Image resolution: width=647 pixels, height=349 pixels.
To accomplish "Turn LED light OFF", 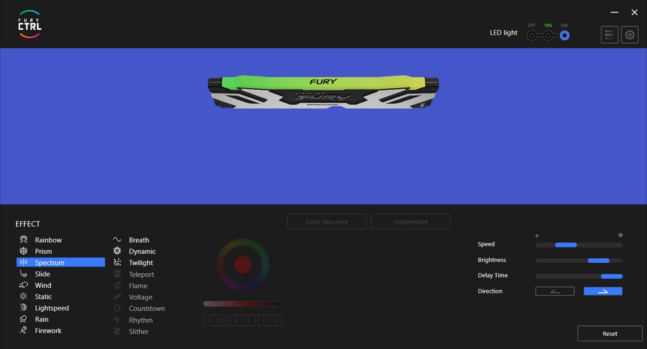I will pos(532,35).
